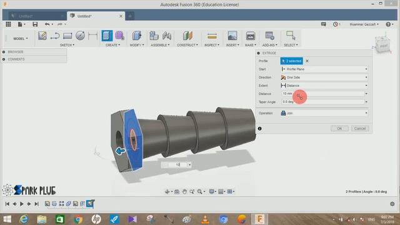Screen dimensions: 400x225
Task: Open the Display Settings monitor icon
Action: click(211, 192)
